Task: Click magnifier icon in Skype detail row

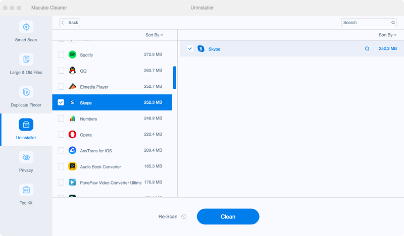Action: pos(367,48)
